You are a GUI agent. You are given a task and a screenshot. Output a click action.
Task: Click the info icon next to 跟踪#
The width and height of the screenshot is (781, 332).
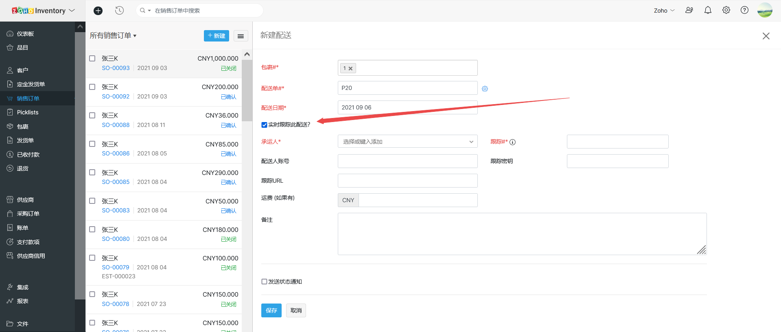click(512, 142)
